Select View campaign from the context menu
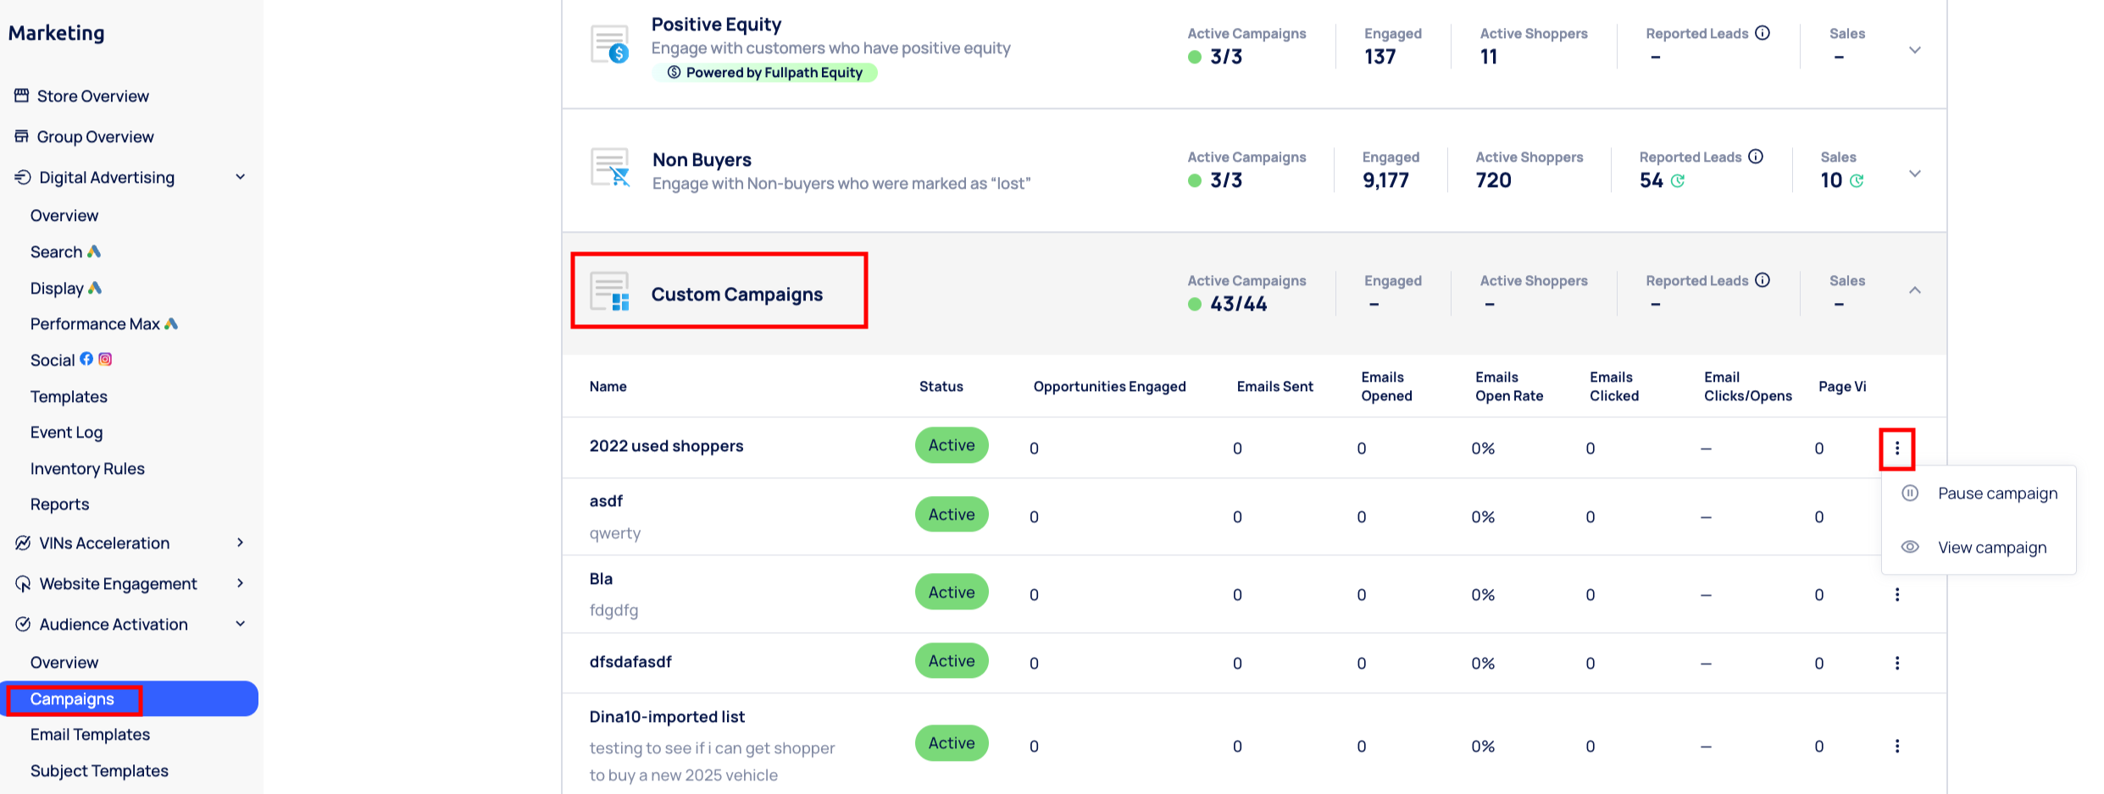2104x794 pixels. (1991, 548)
